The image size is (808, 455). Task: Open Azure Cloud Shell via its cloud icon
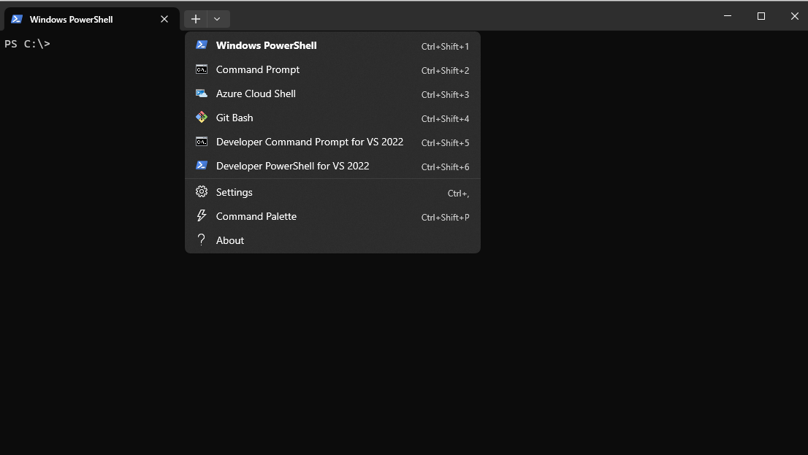(x=202, y=93)
